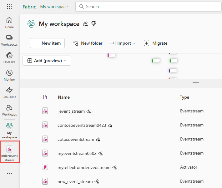Click the badge icon next to _event_stream
Image resolution: width=222 pixels, height=188 pixels.
pos(88,111)
